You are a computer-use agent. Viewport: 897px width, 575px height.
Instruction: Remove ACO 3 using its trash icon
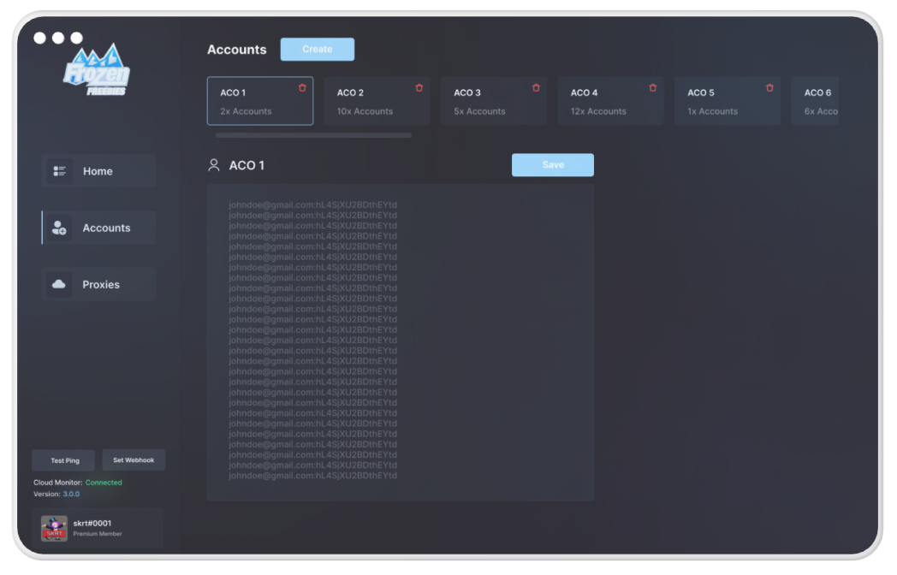[x=536, y=88]
